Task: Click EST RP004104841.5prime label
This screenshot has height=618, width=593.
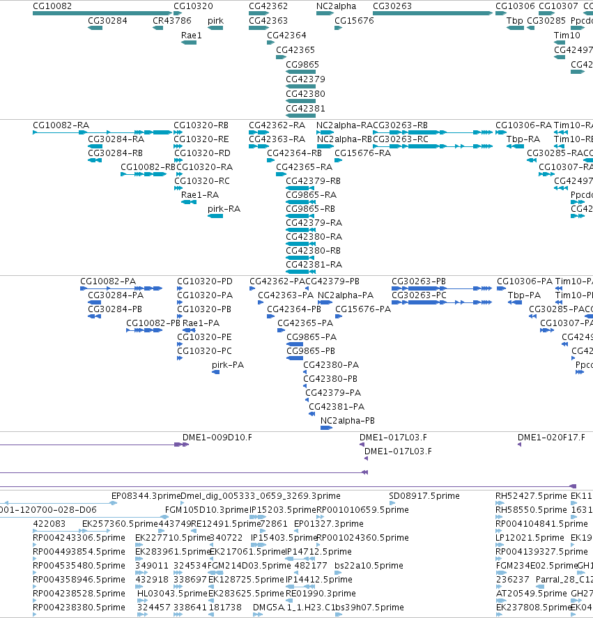Action: [541, 524]
